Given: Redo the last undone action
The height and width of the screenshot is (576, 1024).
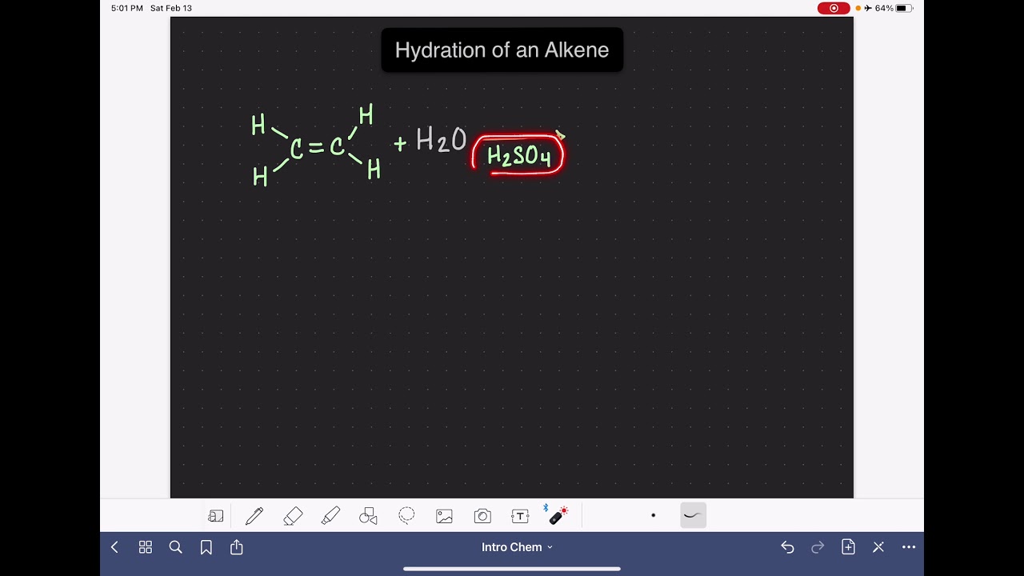Looking at the screenshot, I should tap(818, 547).
